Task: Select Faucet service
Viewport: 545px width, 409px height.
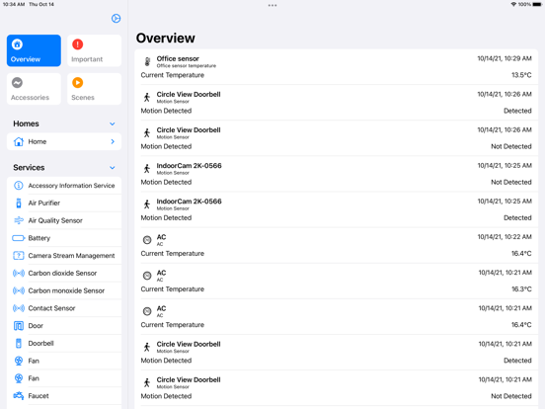Action: (64, 396)
